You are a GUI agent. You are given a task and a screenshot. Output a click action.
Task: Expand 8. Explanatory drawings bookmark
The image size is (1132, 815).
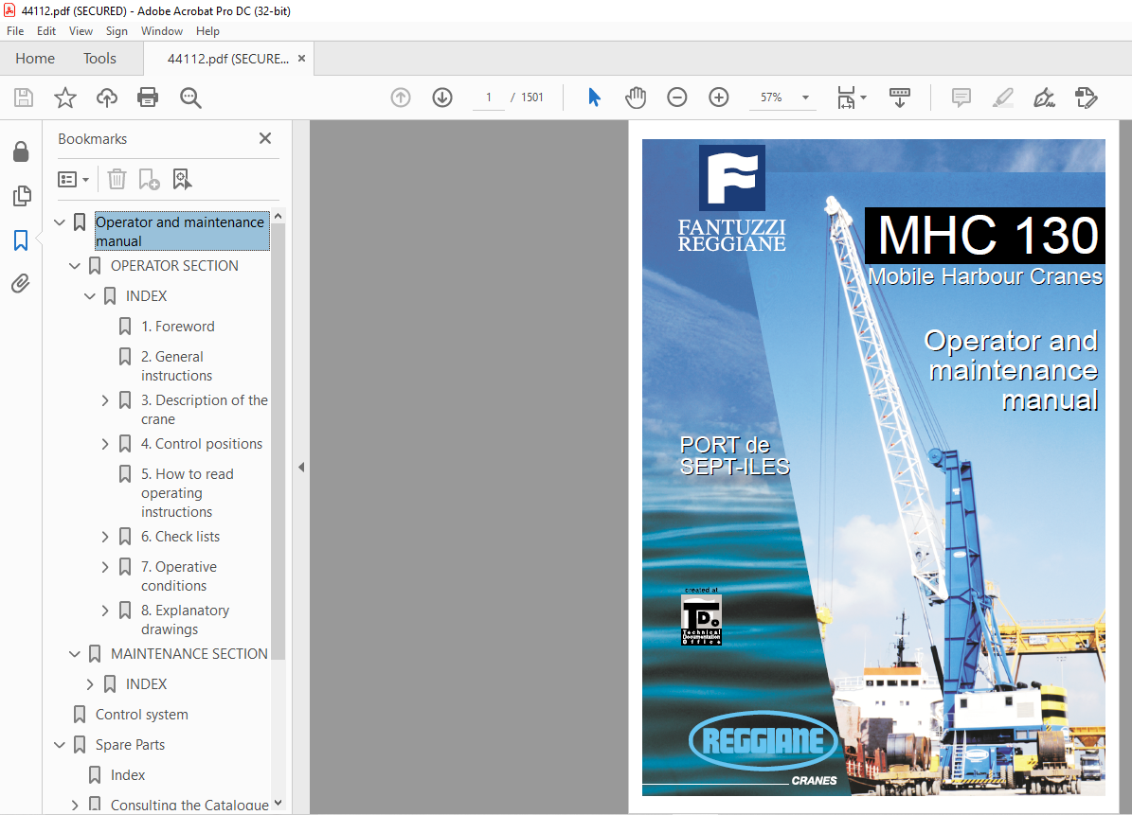click(105, 611)
